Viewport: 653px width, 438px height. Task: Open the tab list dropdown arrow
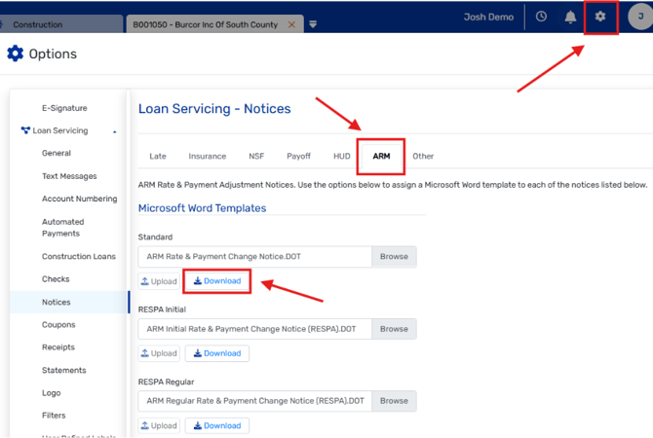pos(313,24)
